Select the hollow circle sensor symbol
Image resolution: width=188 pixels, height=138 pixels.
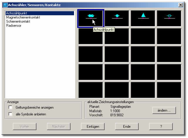point(169,18)
